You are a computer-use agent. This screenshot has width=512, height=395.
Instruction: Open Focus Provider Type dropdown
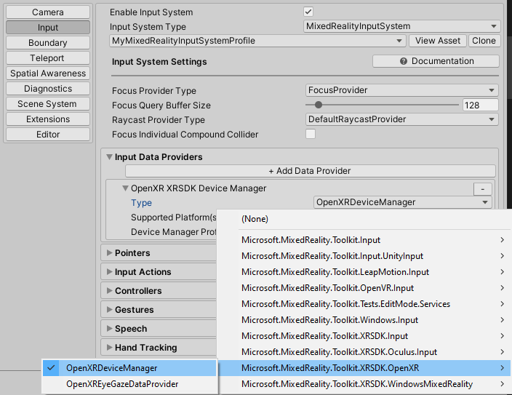402,90
